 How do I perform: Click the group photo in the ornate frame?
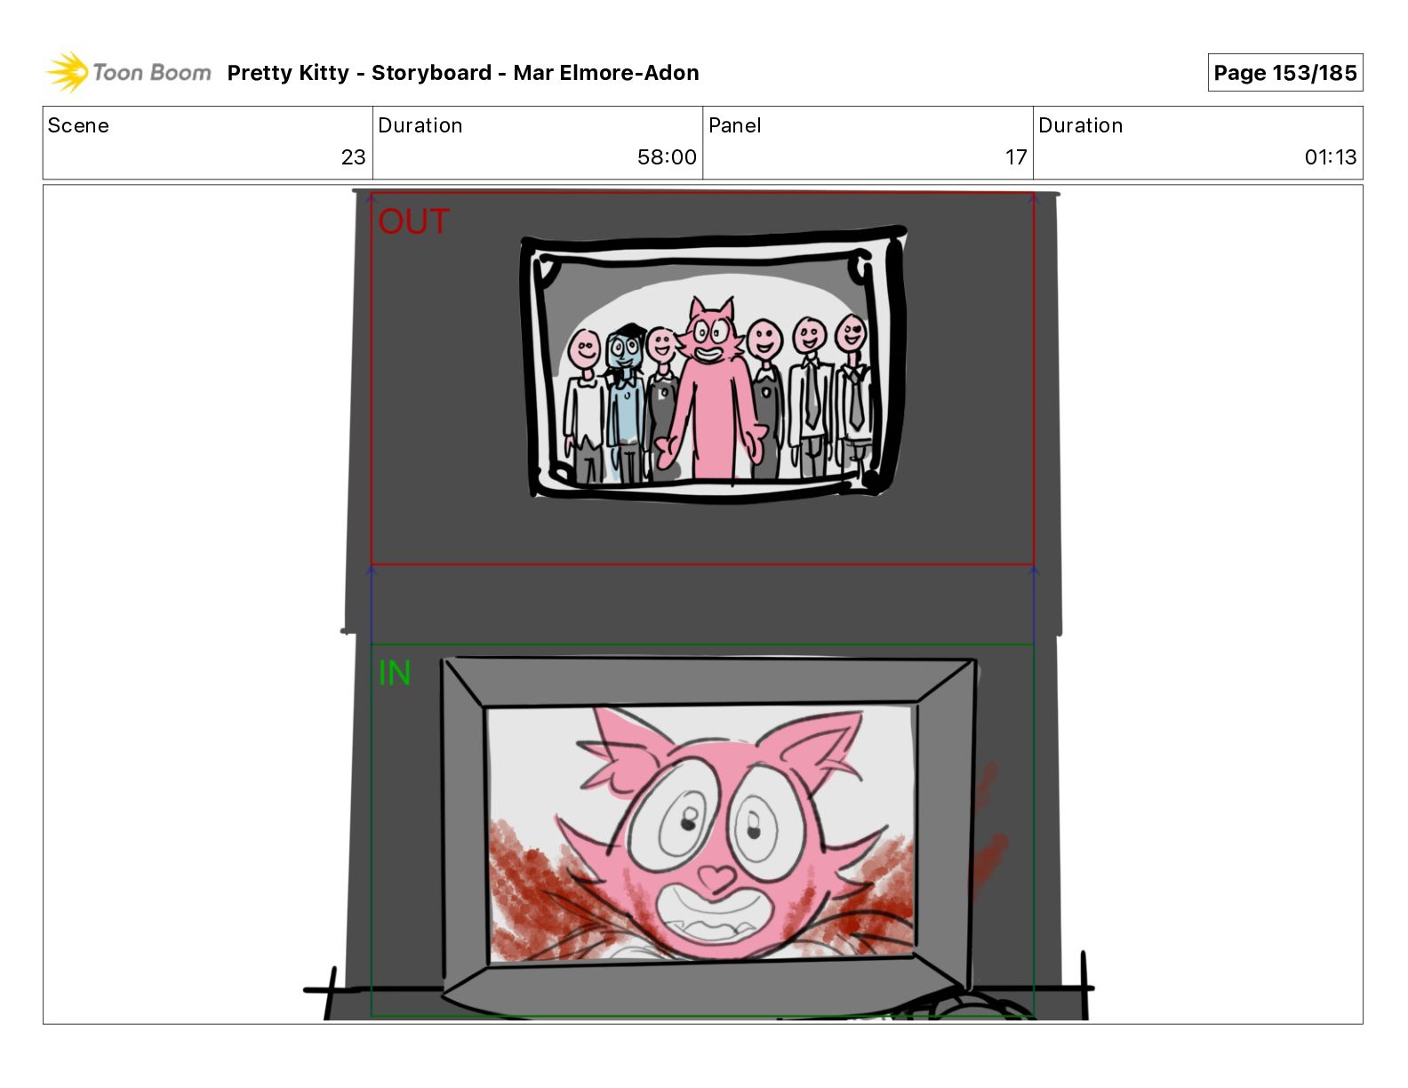click(713, 364)
